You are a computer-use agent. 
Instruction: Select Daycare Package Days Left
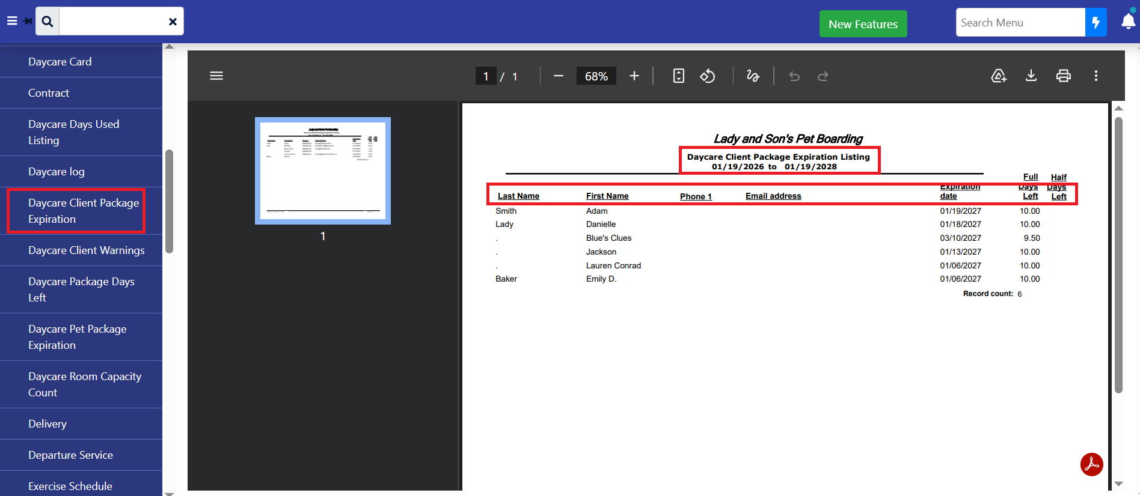pos(81,289)
